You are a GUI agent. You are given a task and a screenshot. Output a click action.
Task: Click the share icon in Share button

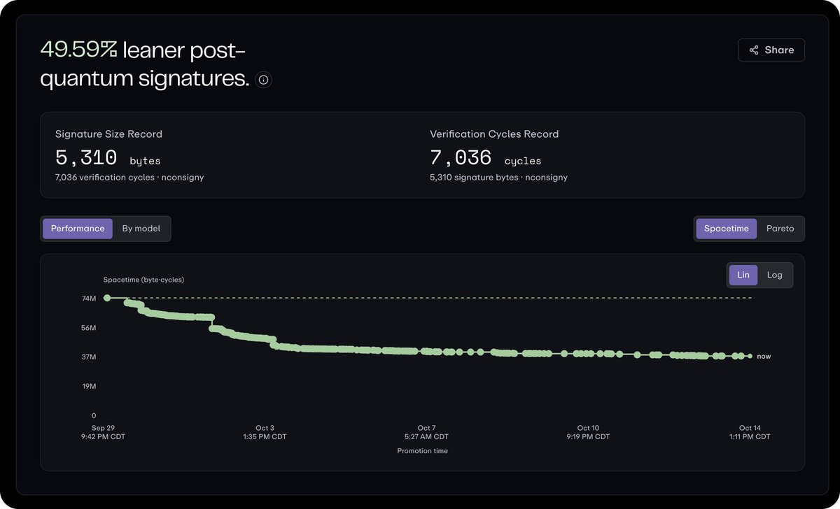pos(754,50)
